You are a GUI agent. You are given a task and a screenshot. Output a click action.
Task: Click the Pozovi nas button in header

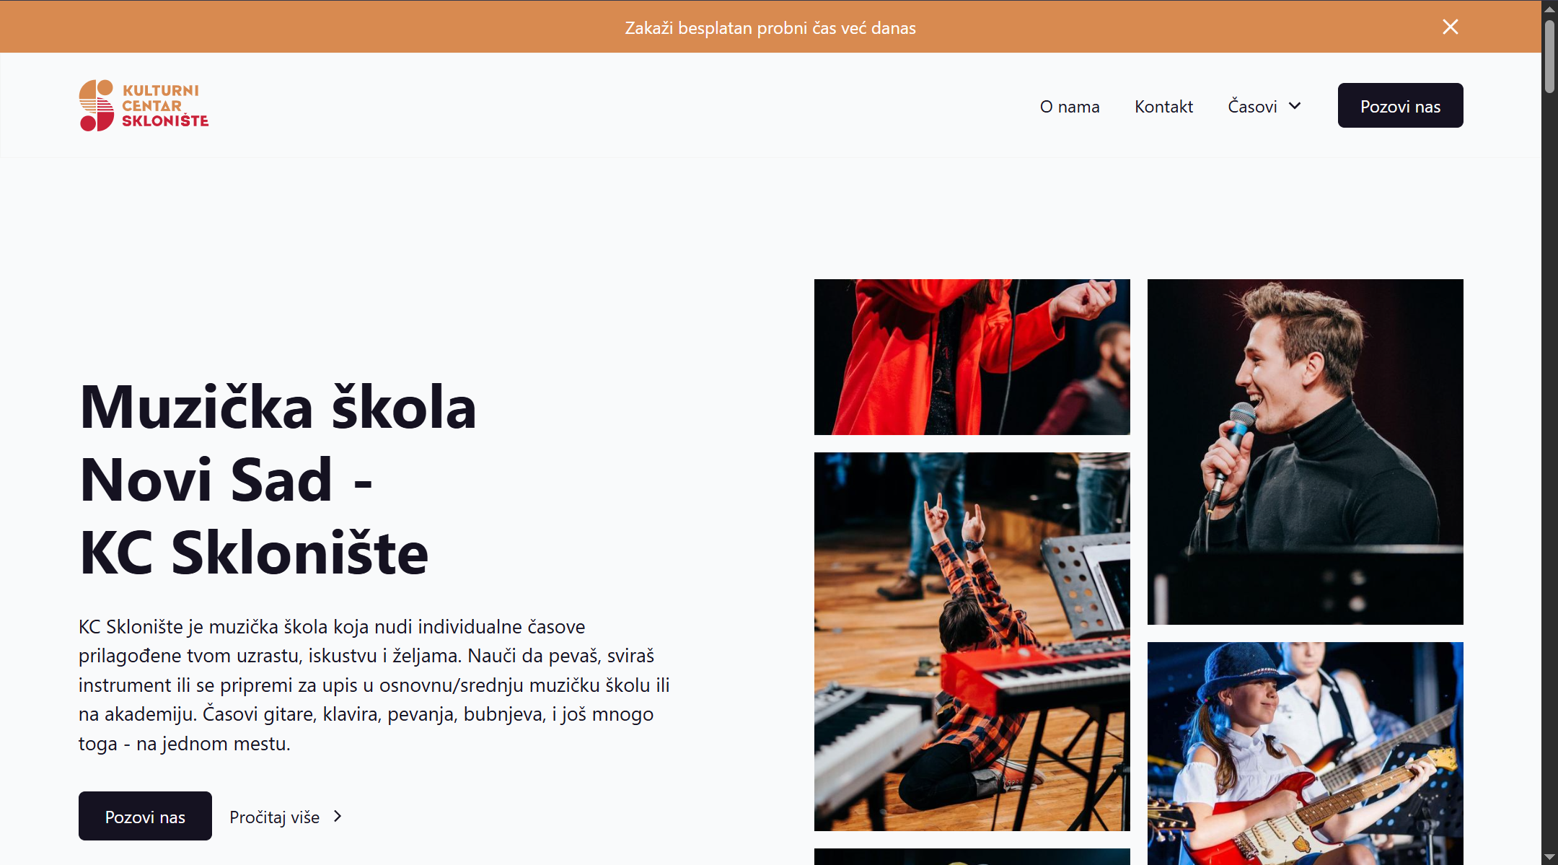tap(1400, 105)
